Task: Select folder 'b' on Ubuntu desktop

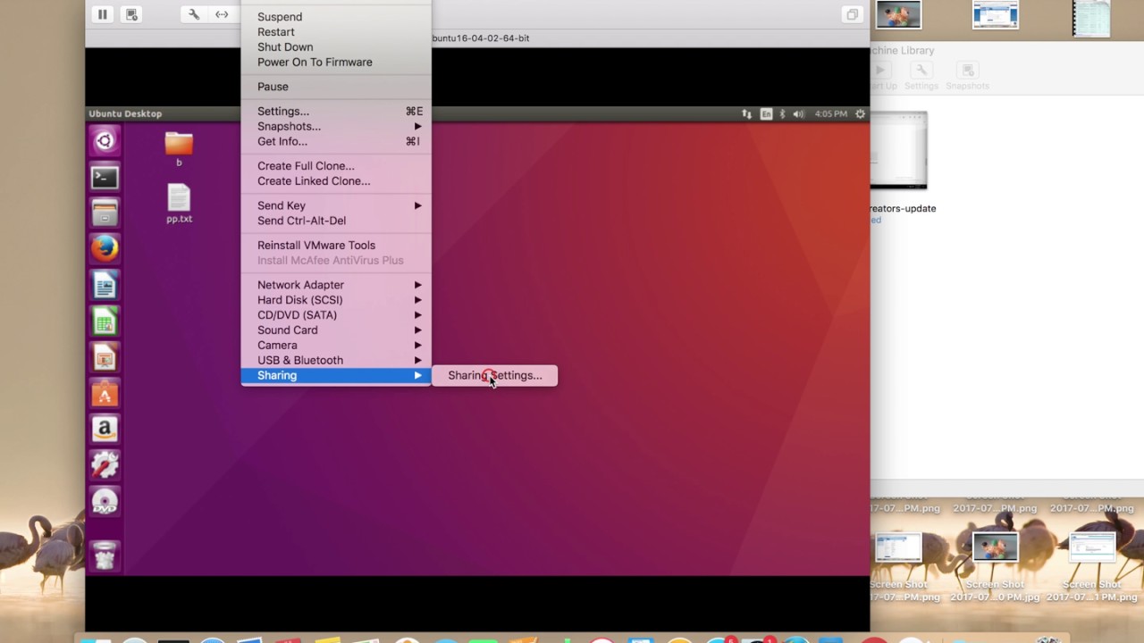Action: pos(179,148)
